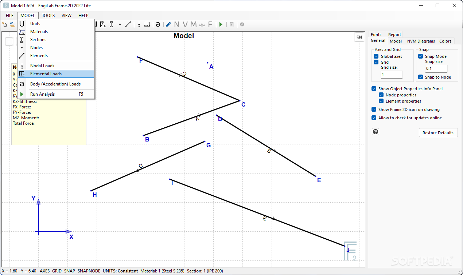Switch to the NVM Diagrams tab
This screenshot has width=463, height=275.
pyautogui.click(x=421, y=41)
